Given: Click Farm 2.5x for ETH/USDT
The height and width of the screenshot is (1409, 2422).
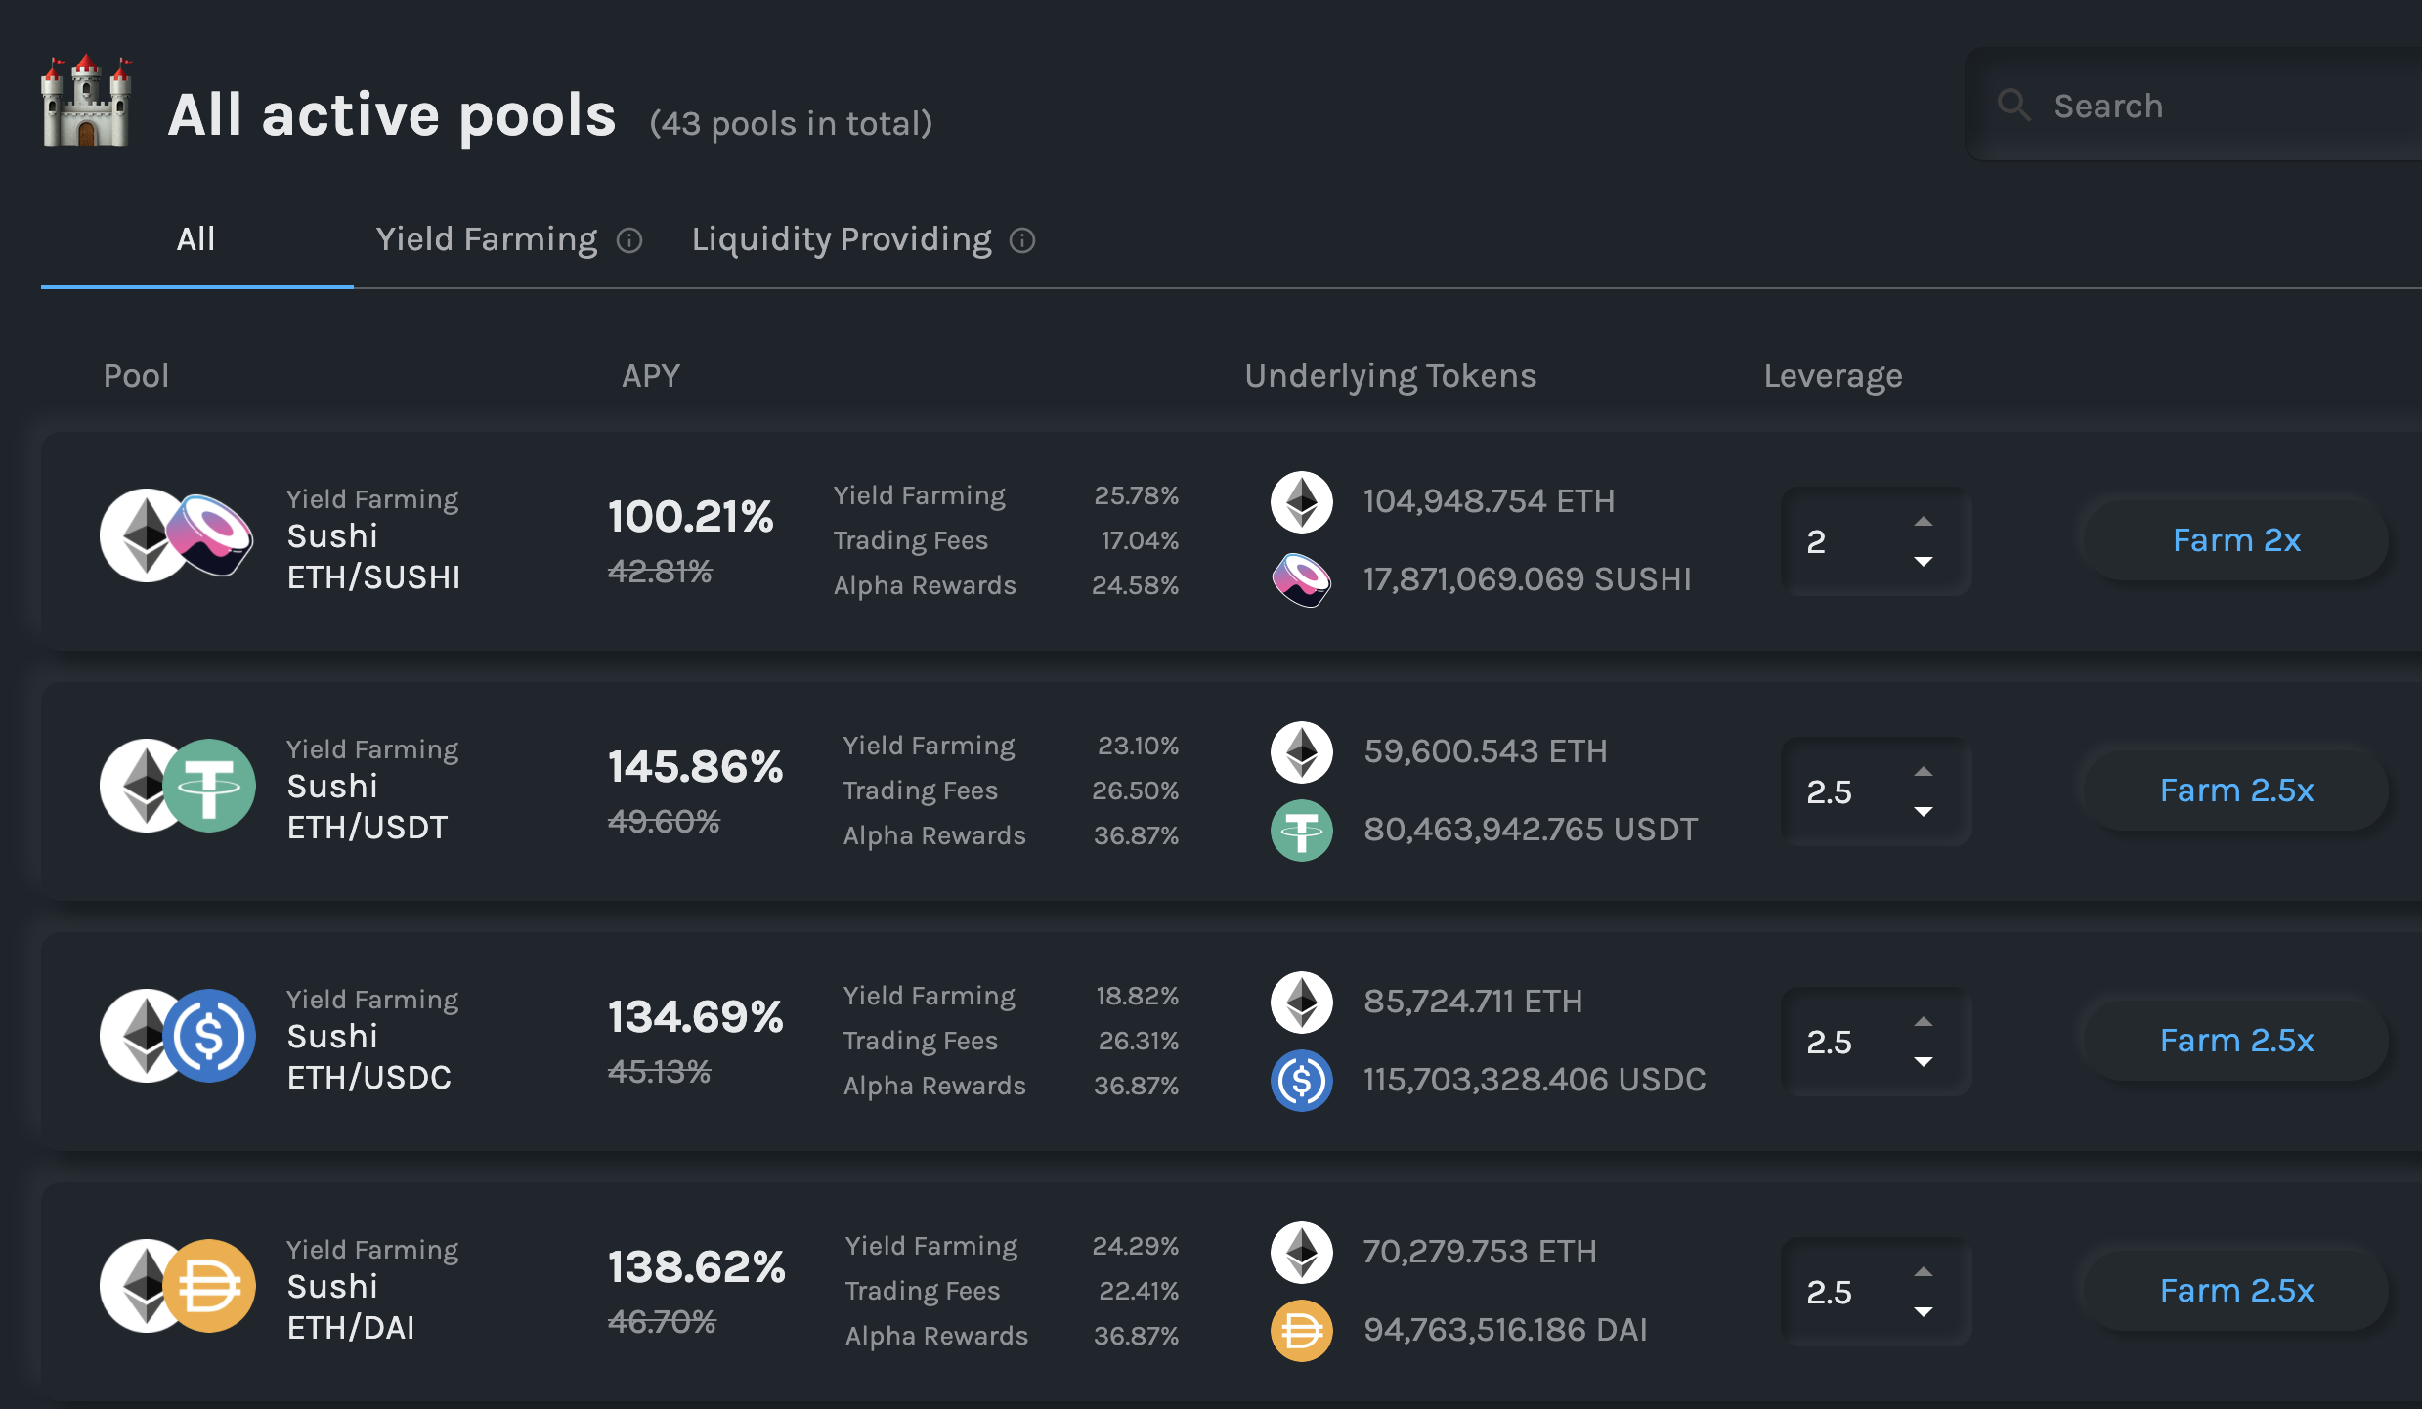Looking at the screenshot, I should click(x=2236, y=790).
